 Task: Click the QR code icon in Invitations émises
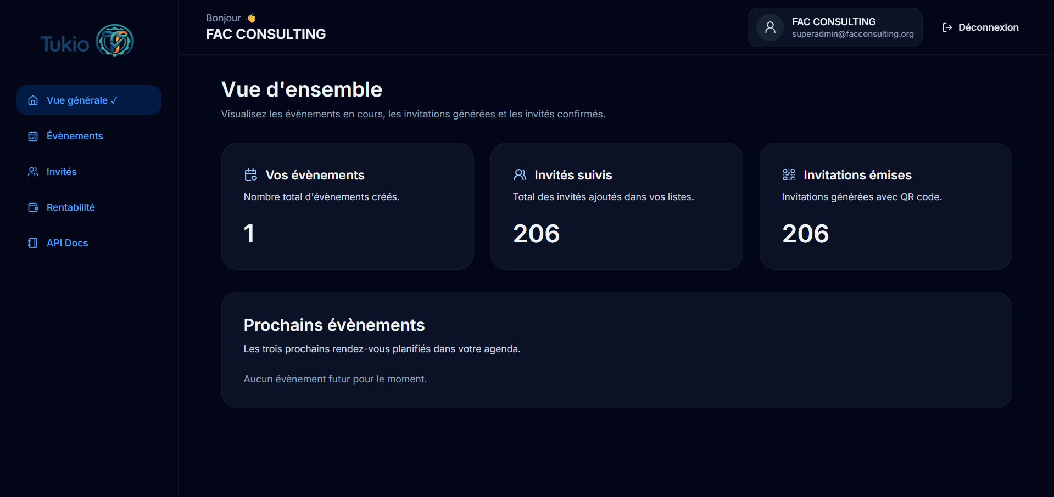tap(789, 175)
